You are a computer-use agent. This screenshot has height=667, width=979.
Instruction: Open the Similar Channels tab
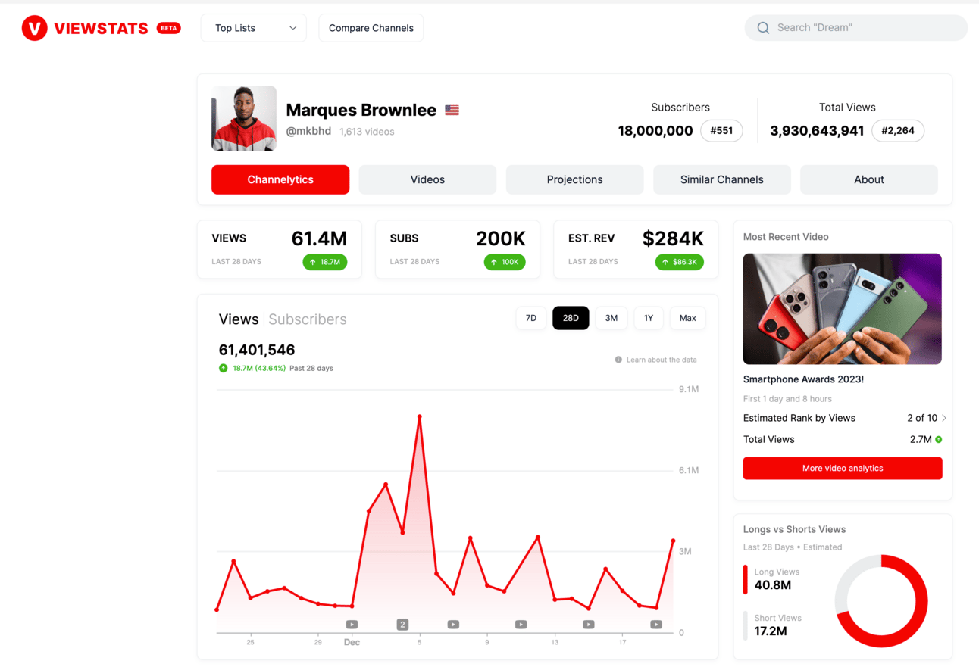[x=722, y=179]
